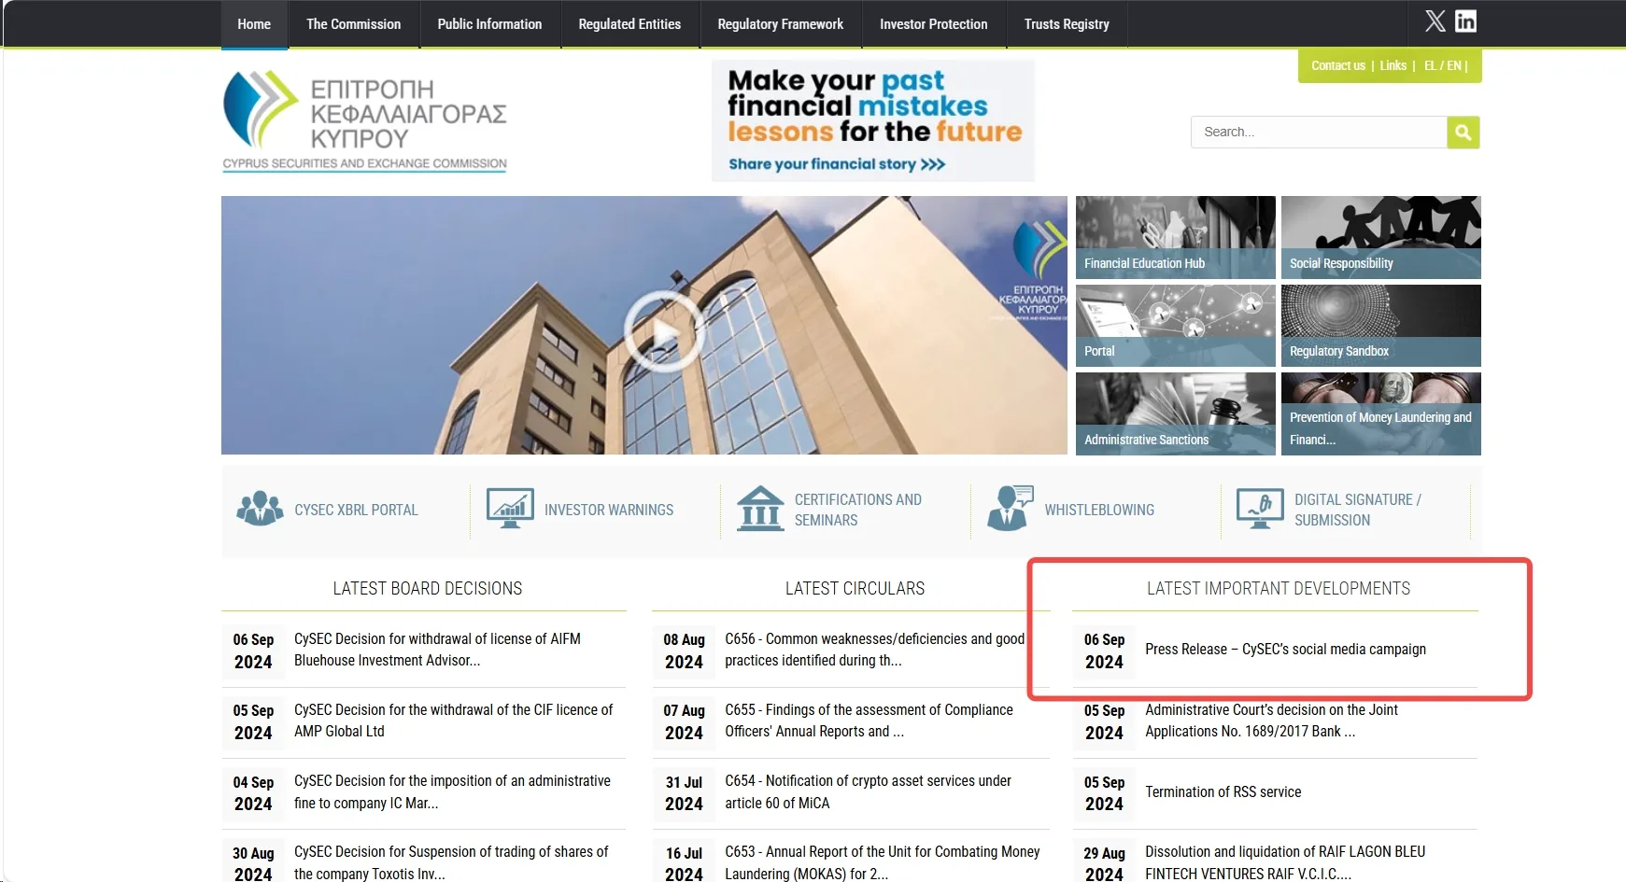The height and width of the screenshot is (882, 1626).
Task: Open the Home menu item
Action: [x=254, y=24]
